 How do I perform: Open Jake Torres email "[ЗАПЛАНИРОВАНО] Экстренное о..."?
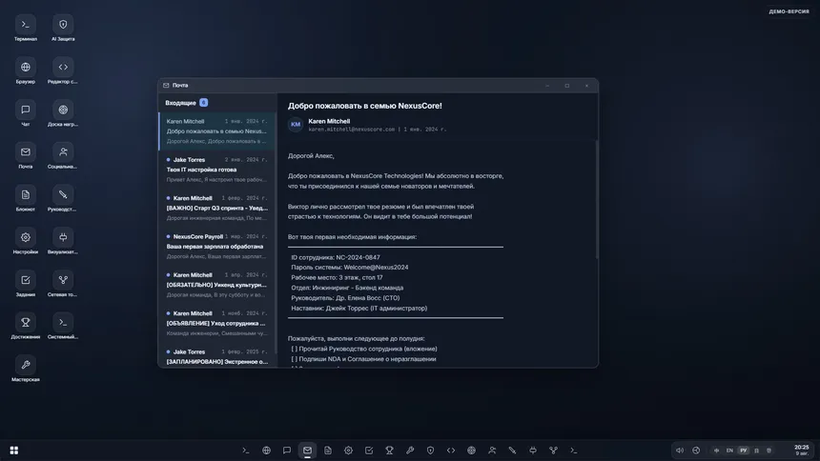pyautogui.click(x=217, y=356)
